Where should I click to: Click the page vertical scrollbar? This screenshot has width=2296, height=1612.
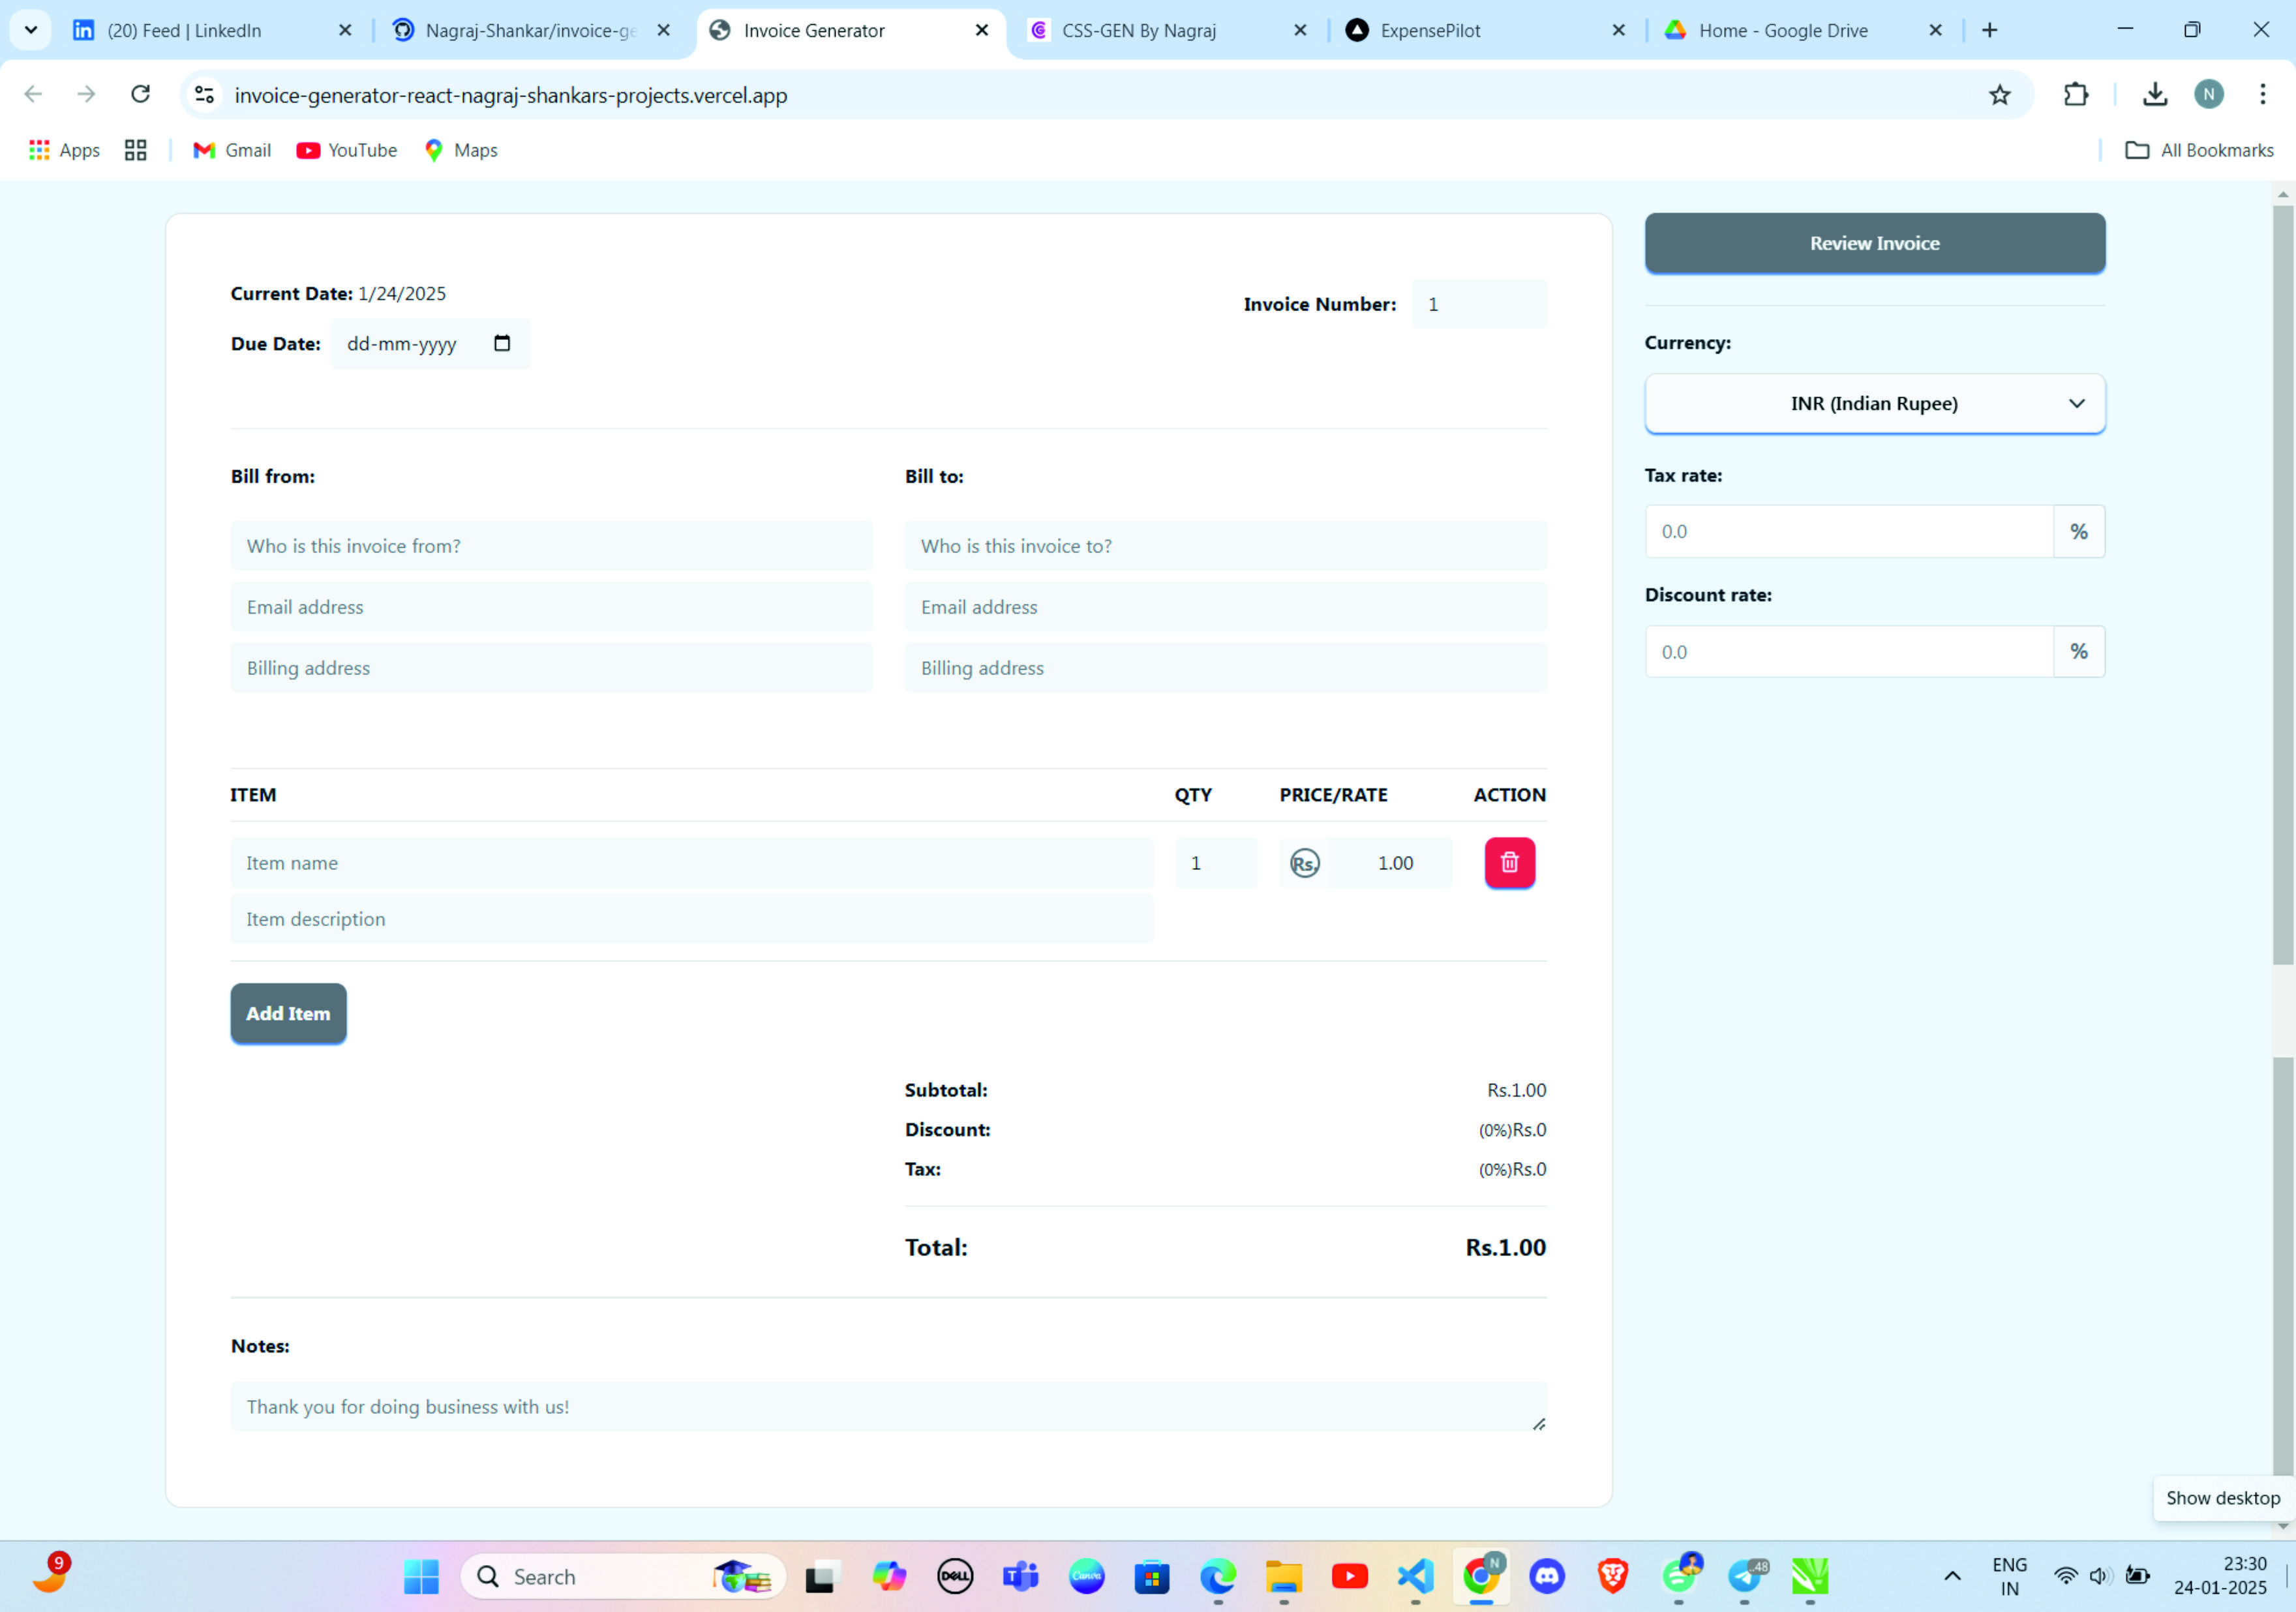2282,585
